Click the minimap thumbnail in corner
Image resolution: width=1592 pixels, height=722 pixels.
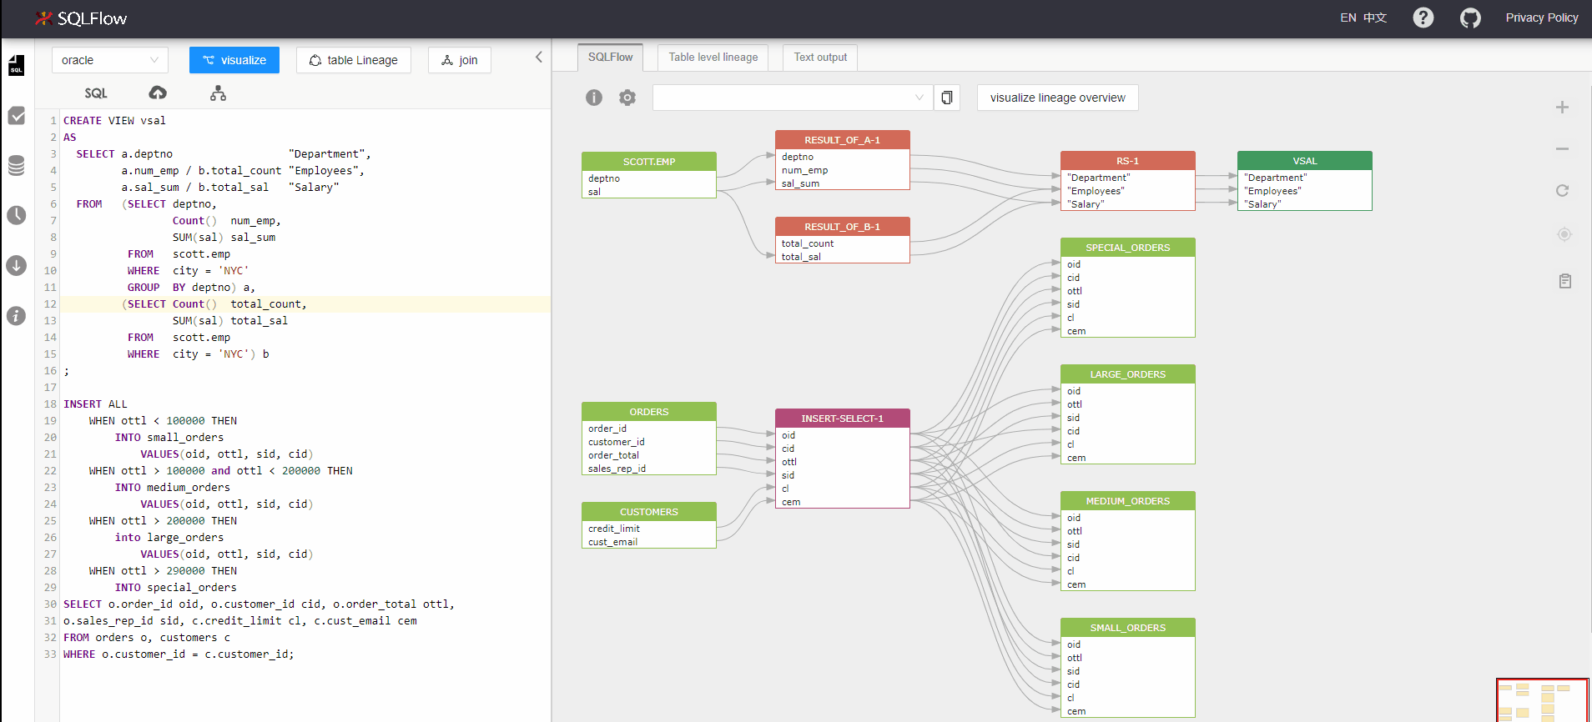coord(1541,700)
